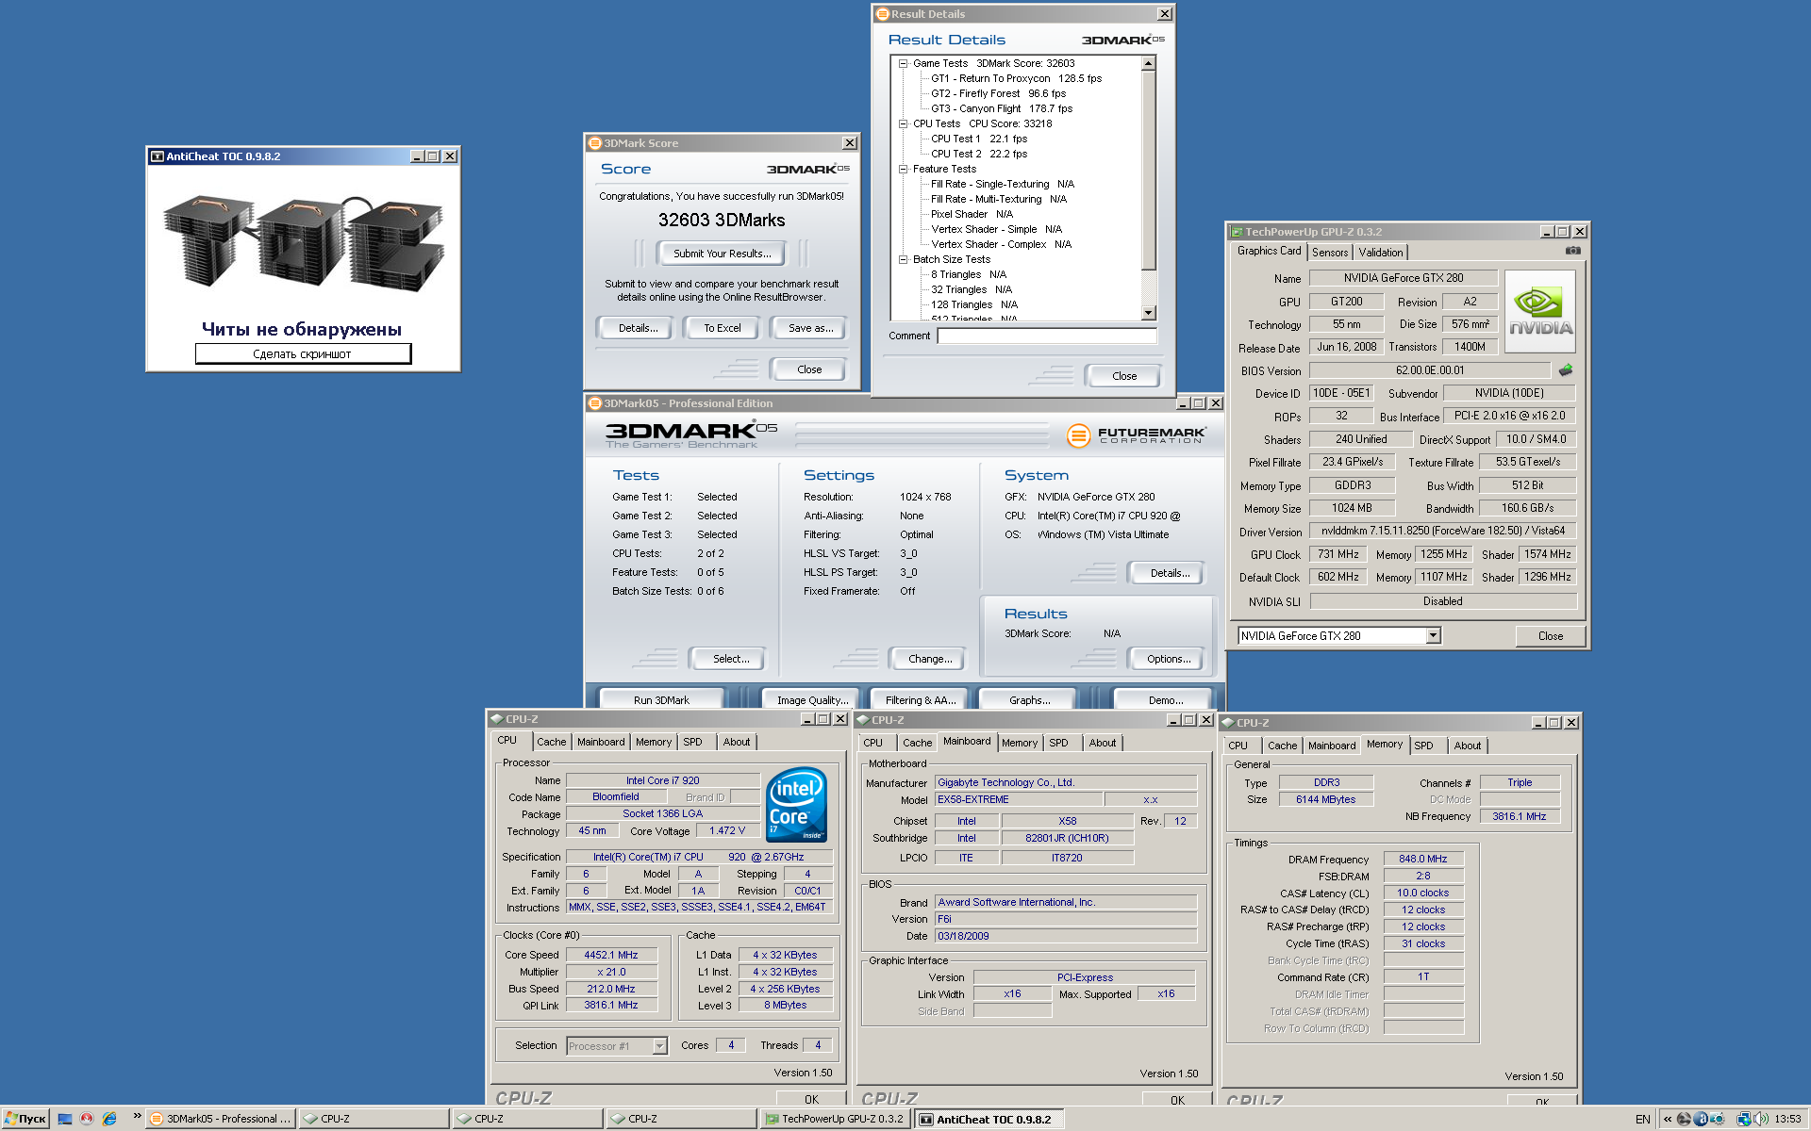
Task: Click the Result Details window title icon
Action: pos(883,14)
